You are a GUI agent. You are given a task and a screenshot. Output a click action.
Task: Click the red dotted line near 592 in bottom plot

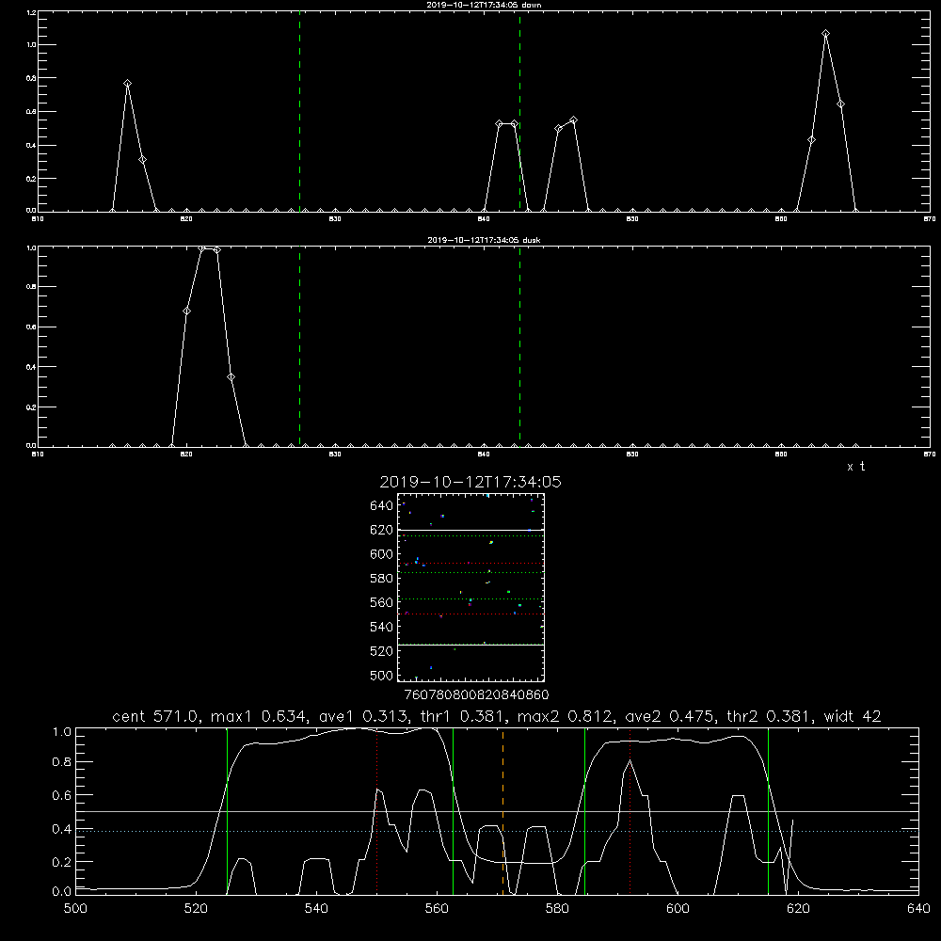(630, 810)
